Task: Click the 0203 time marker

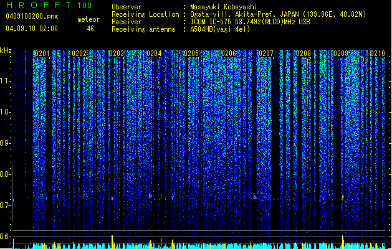Action: (x=117, y=54)
